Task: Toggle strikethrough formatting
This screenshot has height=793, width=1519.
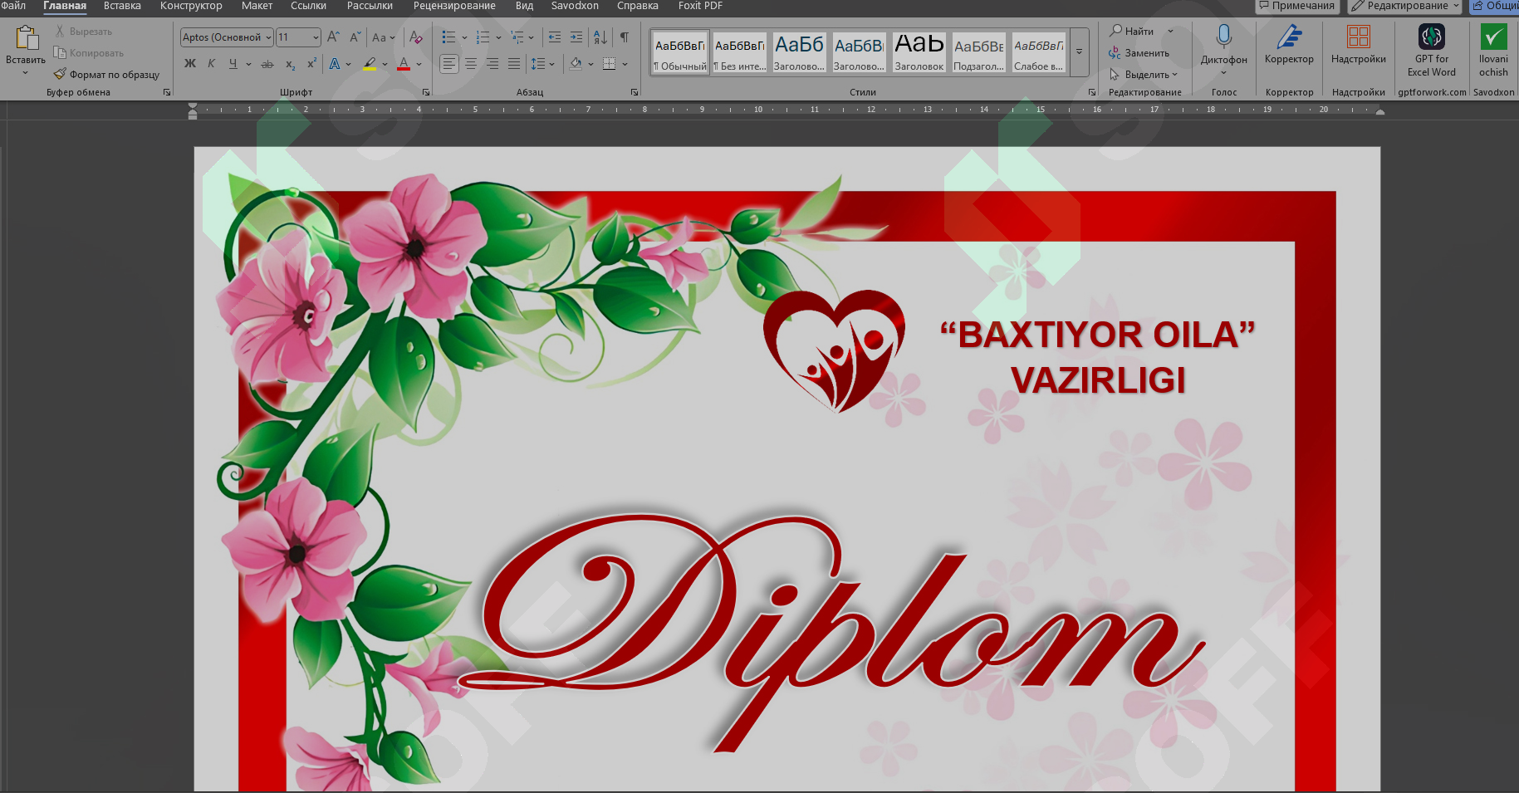Action: click(x=267, y=64)
